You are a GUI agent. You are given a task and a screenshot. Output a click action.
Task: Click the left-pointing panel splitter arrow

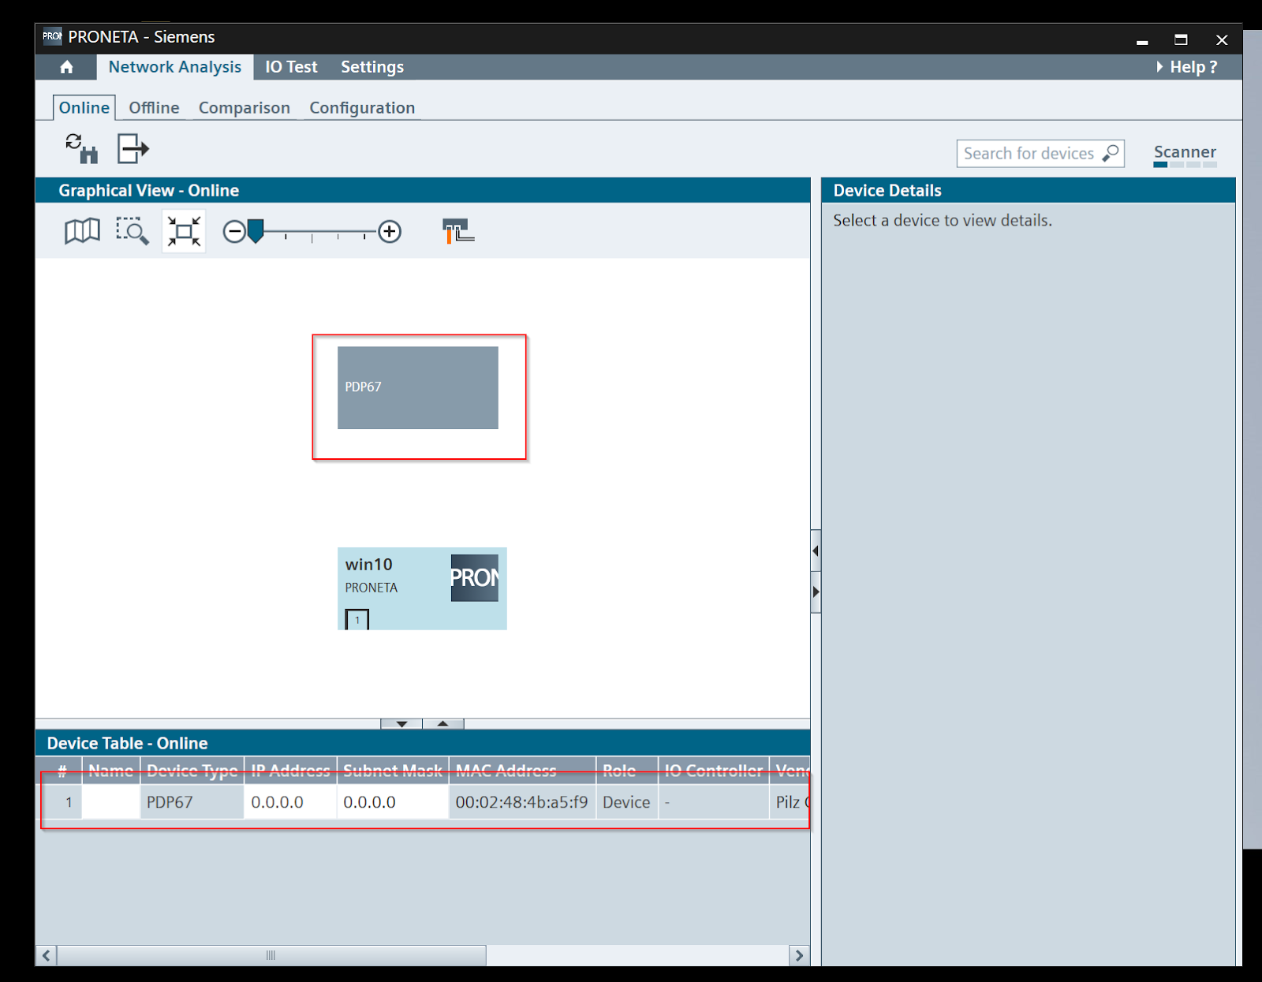click(816, 551)
